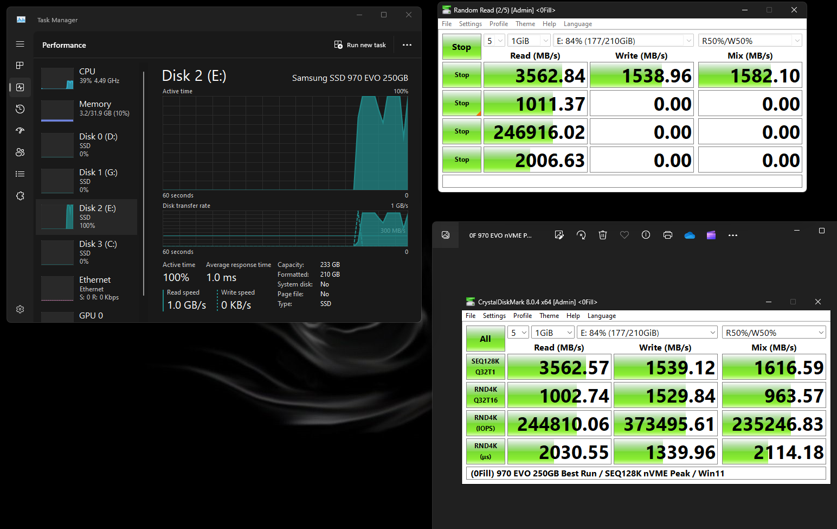Screen dimensions: 837x529
Task: Rotate the image in Photos
Action: (x=581, y=235)
